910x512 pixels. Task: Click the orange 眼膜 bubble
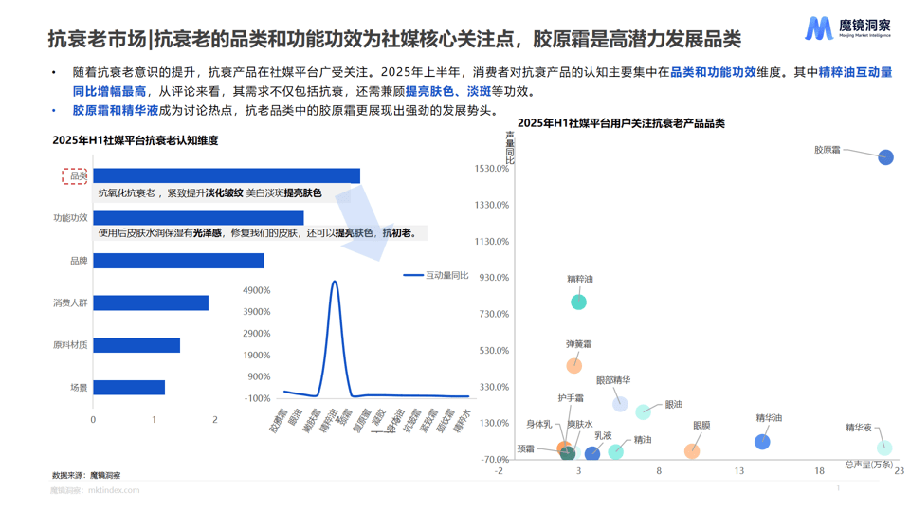(x=692, y=451)
